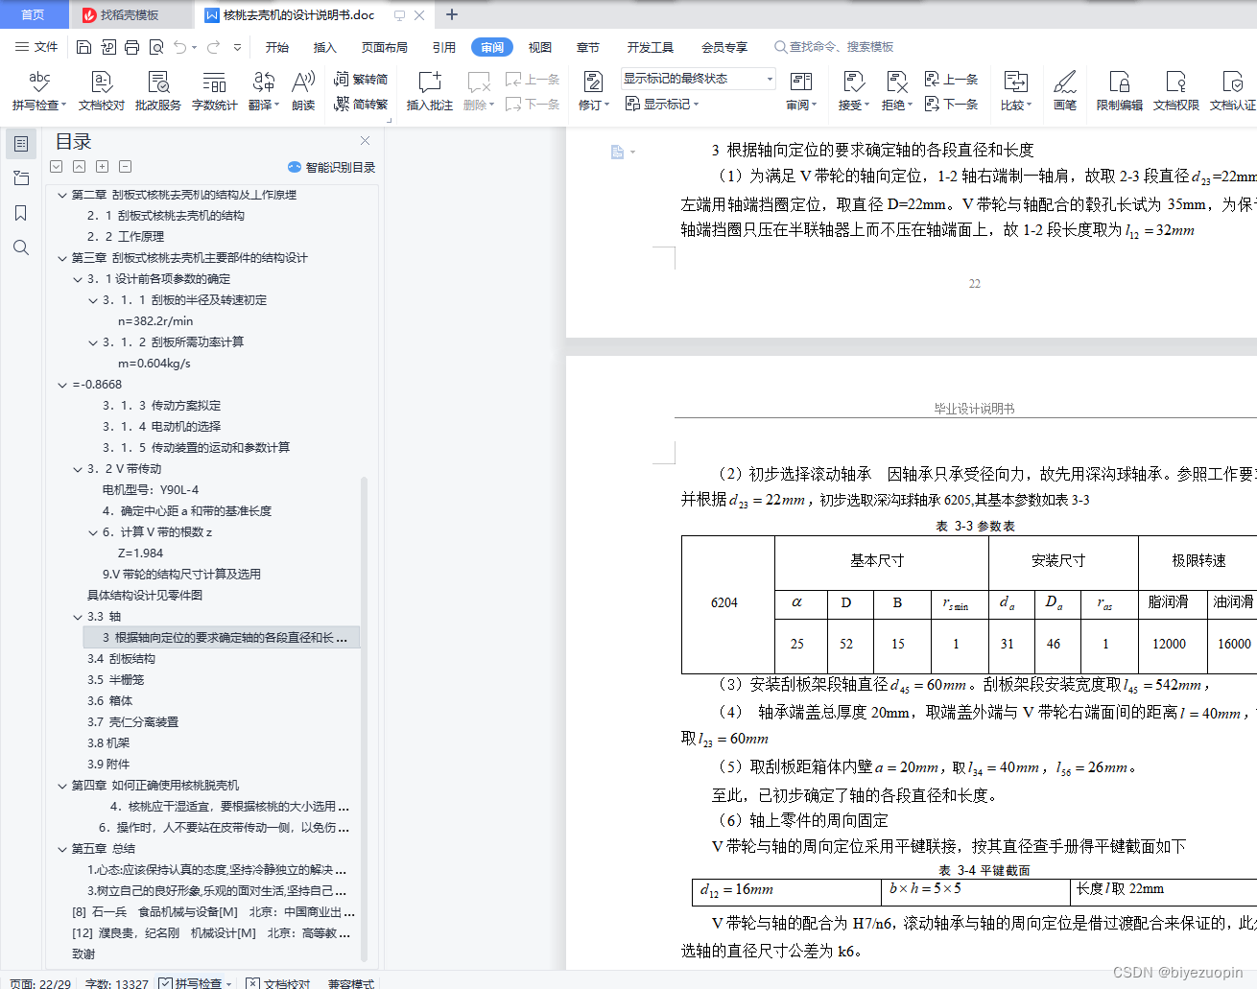Click the 字数: 13327 status bar entry

[117, 983]
